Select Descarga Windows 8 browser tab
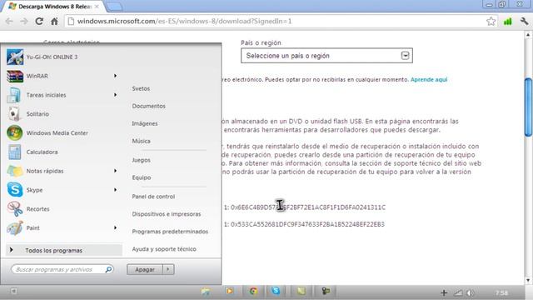The image size is (533, 300). tap(54, 7)
